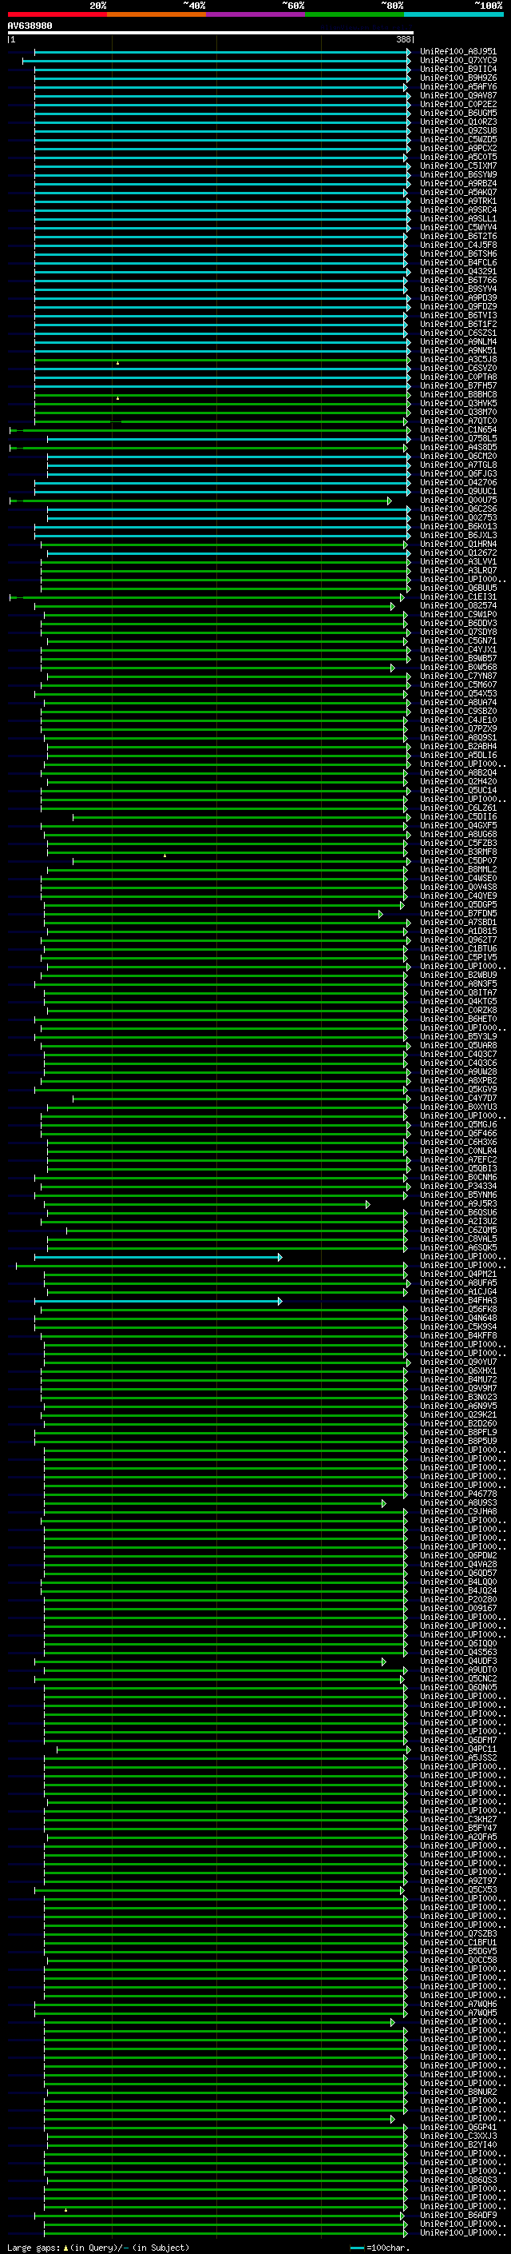Click the UniRef100_Q10RZ3 label

458,122
